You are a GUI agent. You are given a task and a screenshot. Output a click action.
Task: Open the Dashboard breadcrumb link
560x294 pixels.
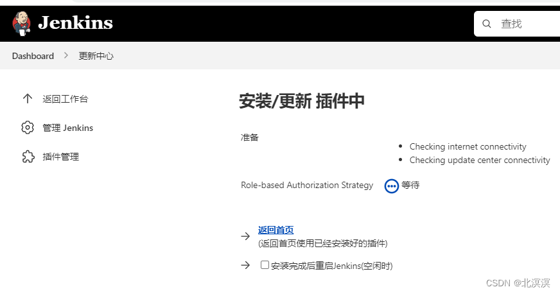pos(33,56)
